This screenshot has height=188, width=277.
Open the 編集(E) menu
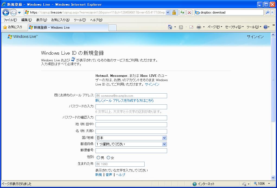tap(27, 20)
